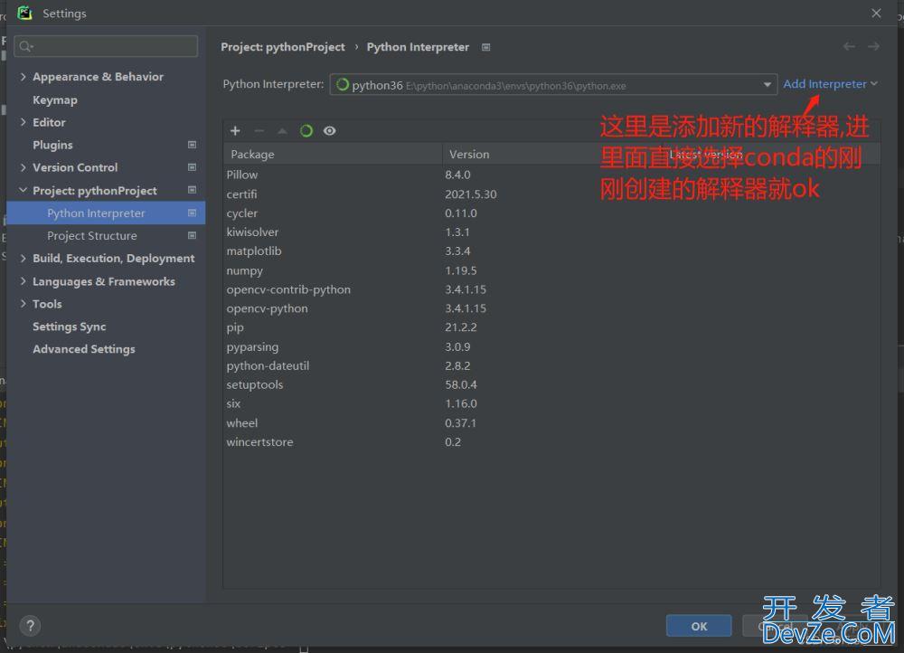Select the Pillow package row
This screenshot has width=904, height=653.
click(551, 175)
